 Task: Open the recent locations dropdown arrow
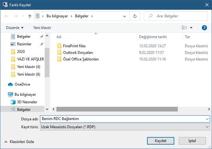pyautogui.click(x=23, y=16)
